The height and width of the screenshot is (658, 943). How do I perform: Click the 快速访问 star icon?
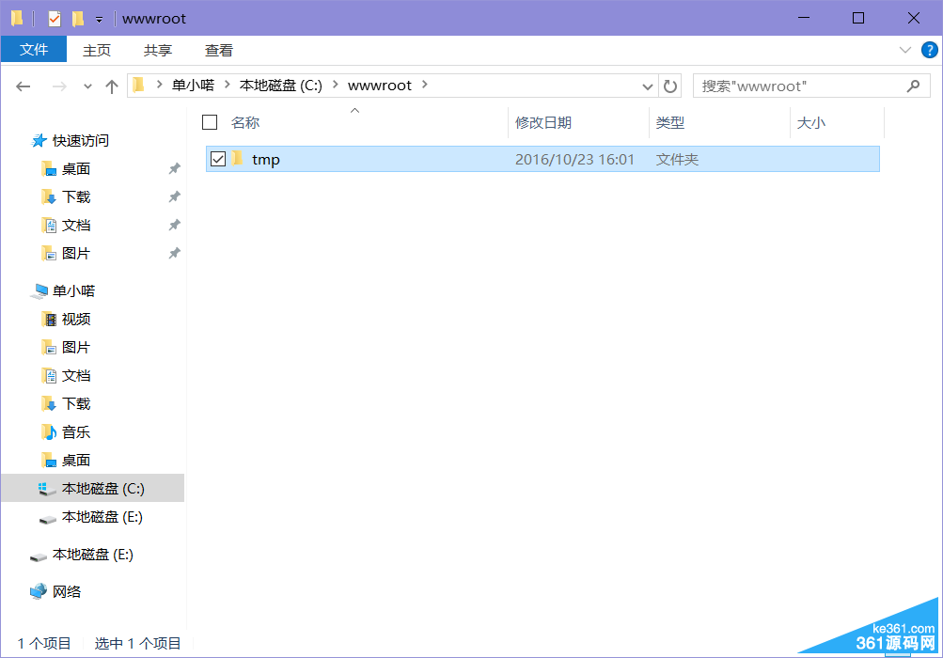tap(39, 141)
